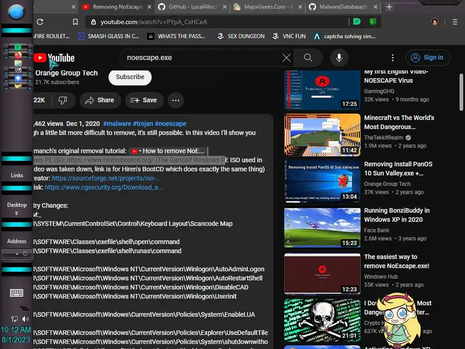Image resolution: width=465 pixels, height=349 pixels.
Task: Open the sourceforge.net projects link
Action: 106,178
